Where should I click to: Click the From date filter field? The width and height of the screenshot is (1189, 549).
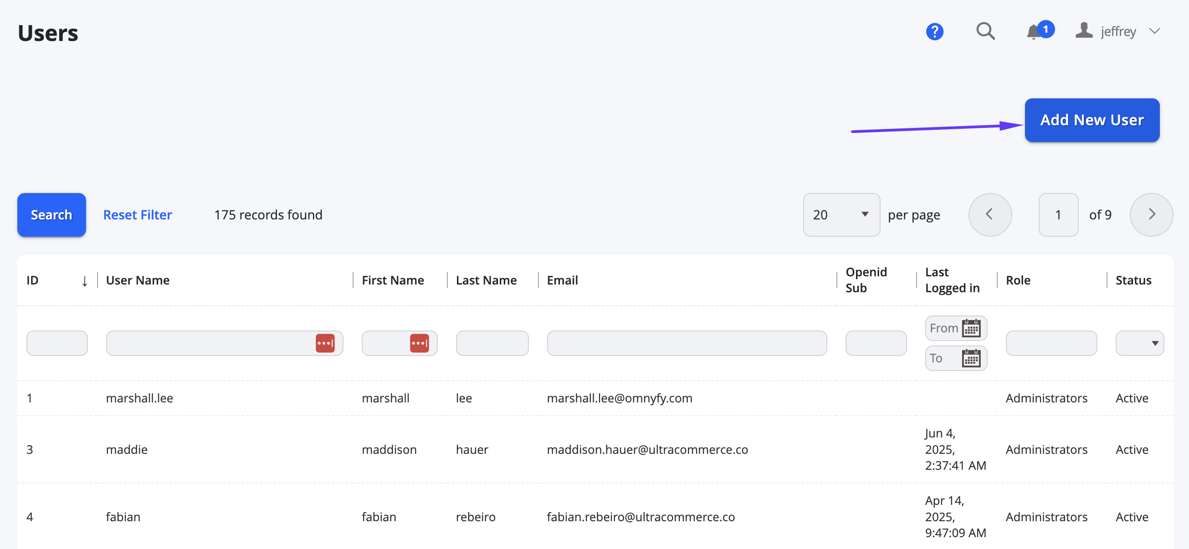955,328
